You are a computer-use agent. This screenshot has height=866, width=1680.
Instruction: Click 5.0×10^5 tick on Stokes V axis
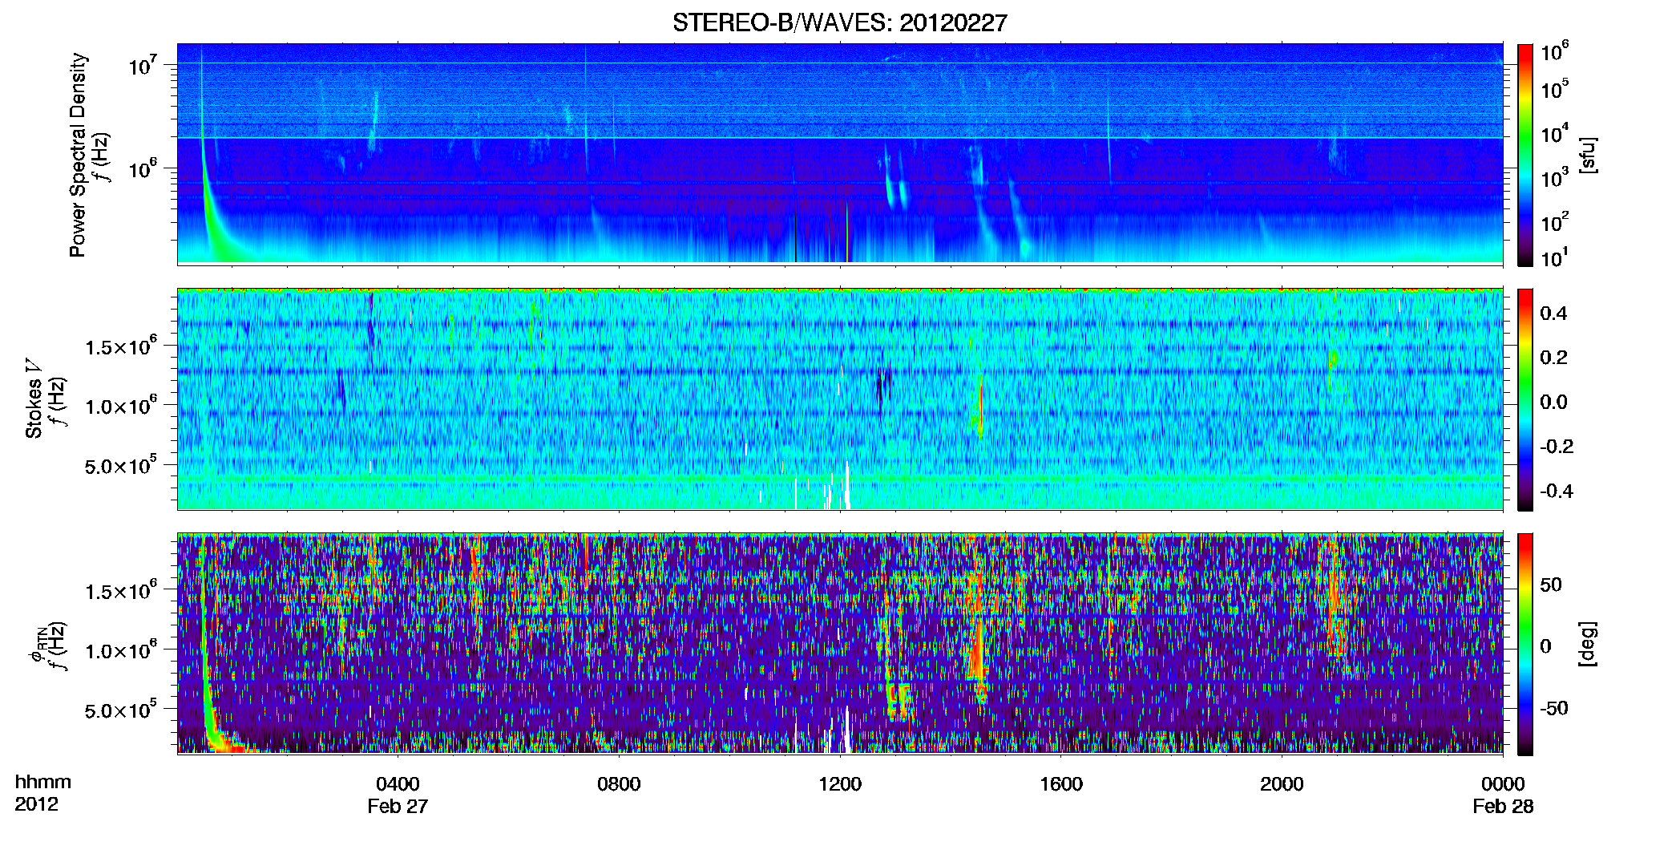121,465
